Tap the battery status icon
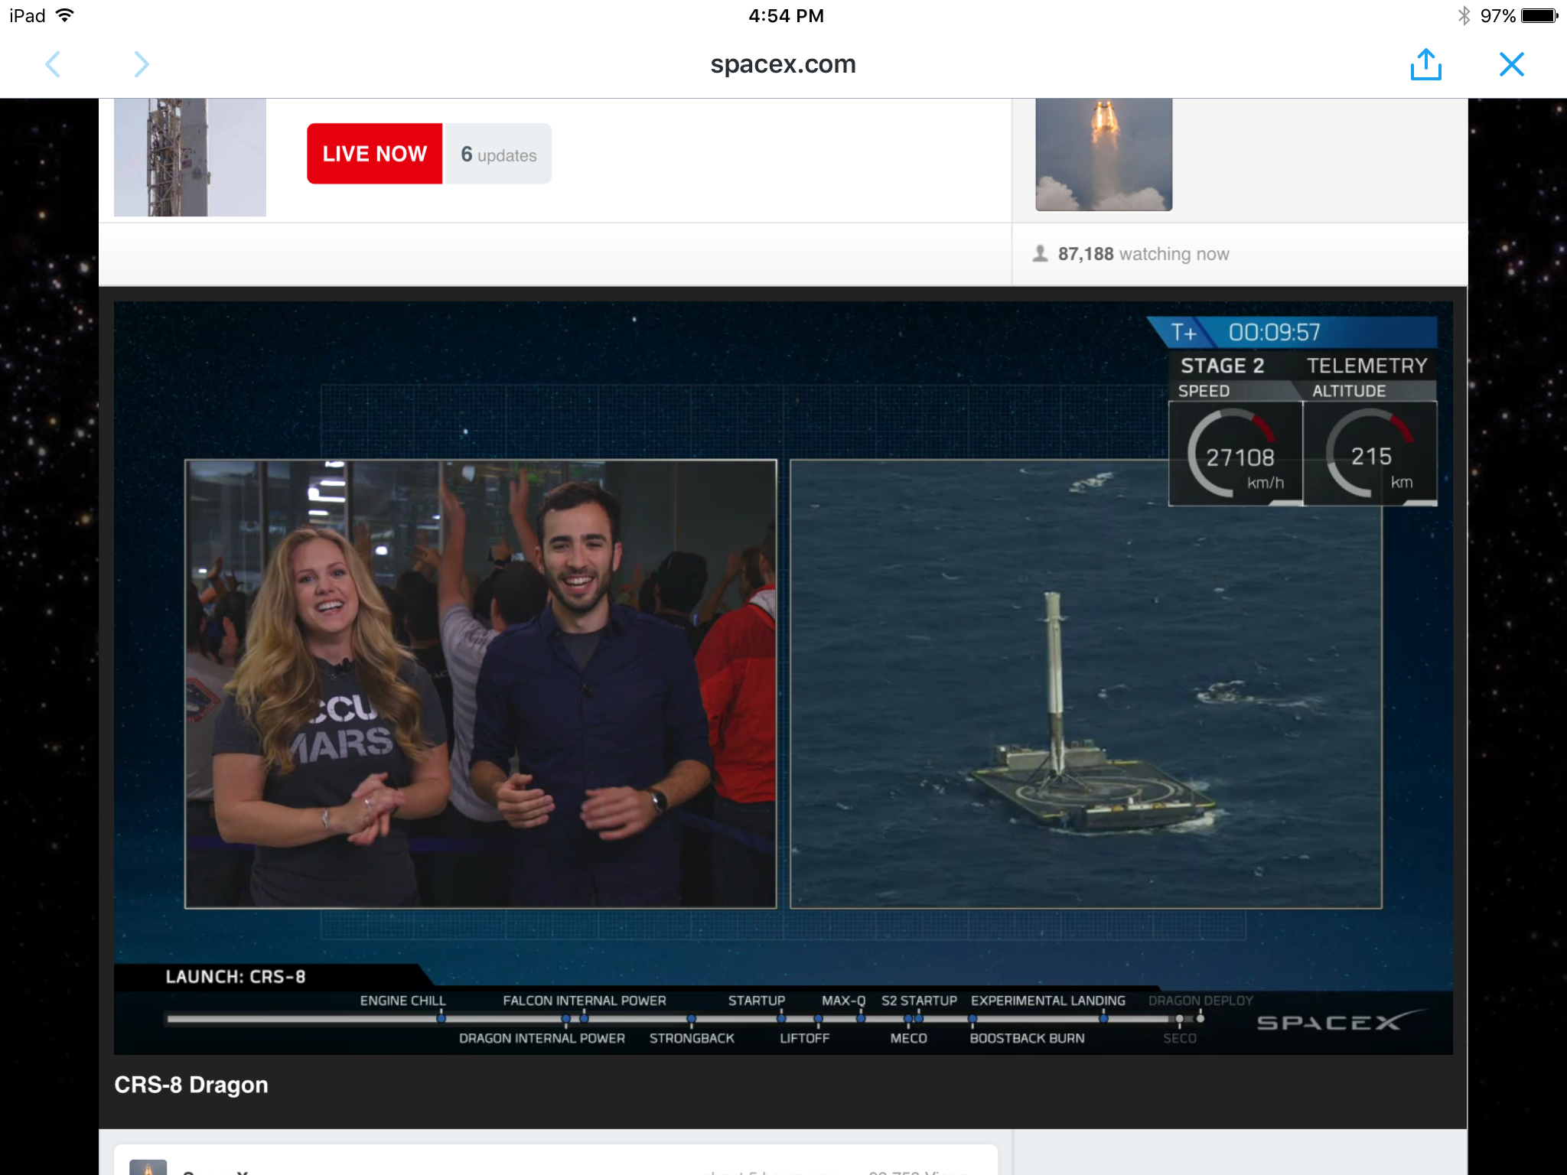Viewport: 1567px width, 1175px height. click(1539, 15)
